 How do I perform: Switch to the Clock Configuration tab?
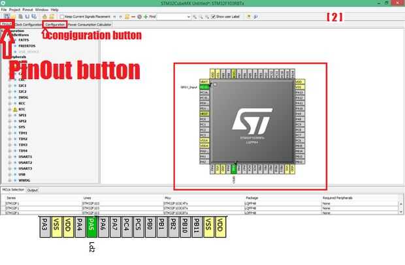[28, 25]
